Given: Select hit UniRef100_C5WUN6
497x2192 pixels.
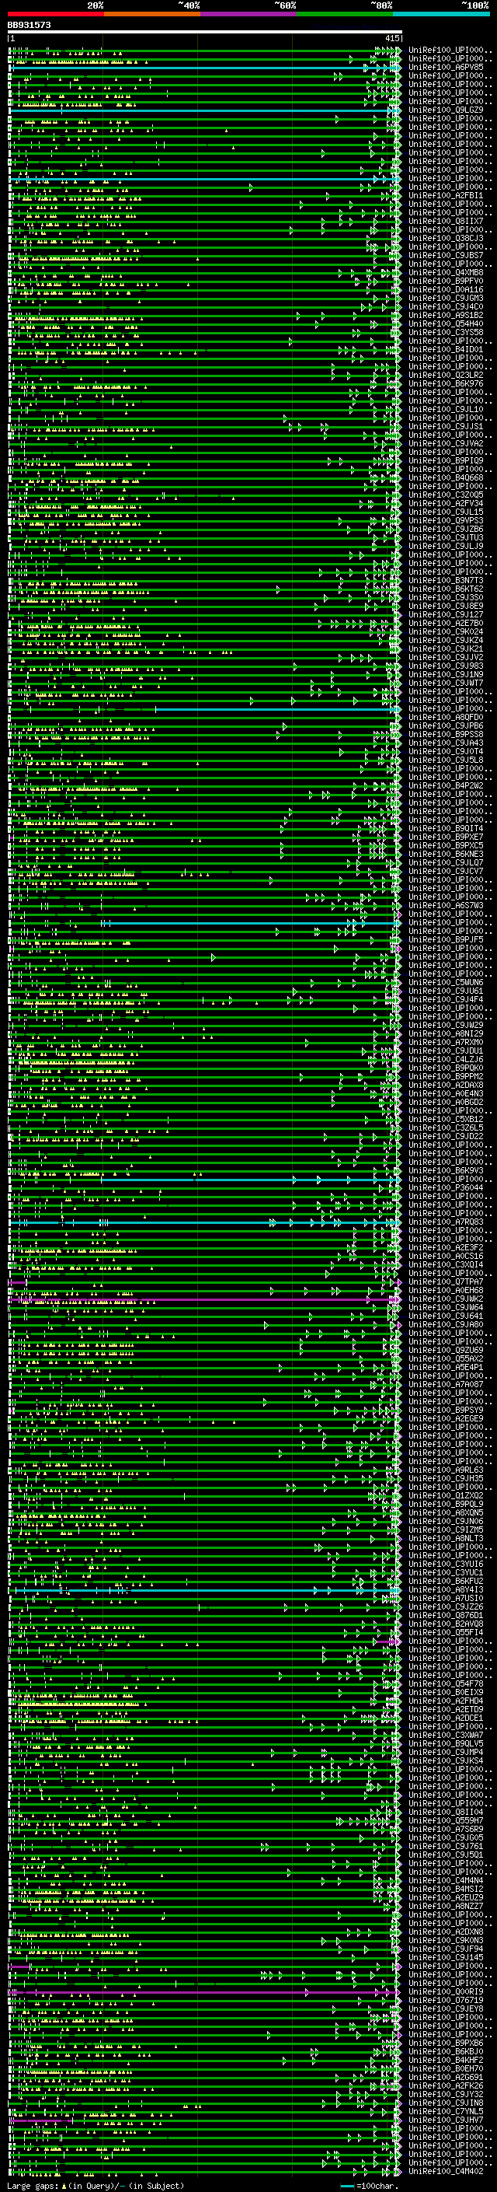Looking at the screenshot, I should (x=446, y=982).
